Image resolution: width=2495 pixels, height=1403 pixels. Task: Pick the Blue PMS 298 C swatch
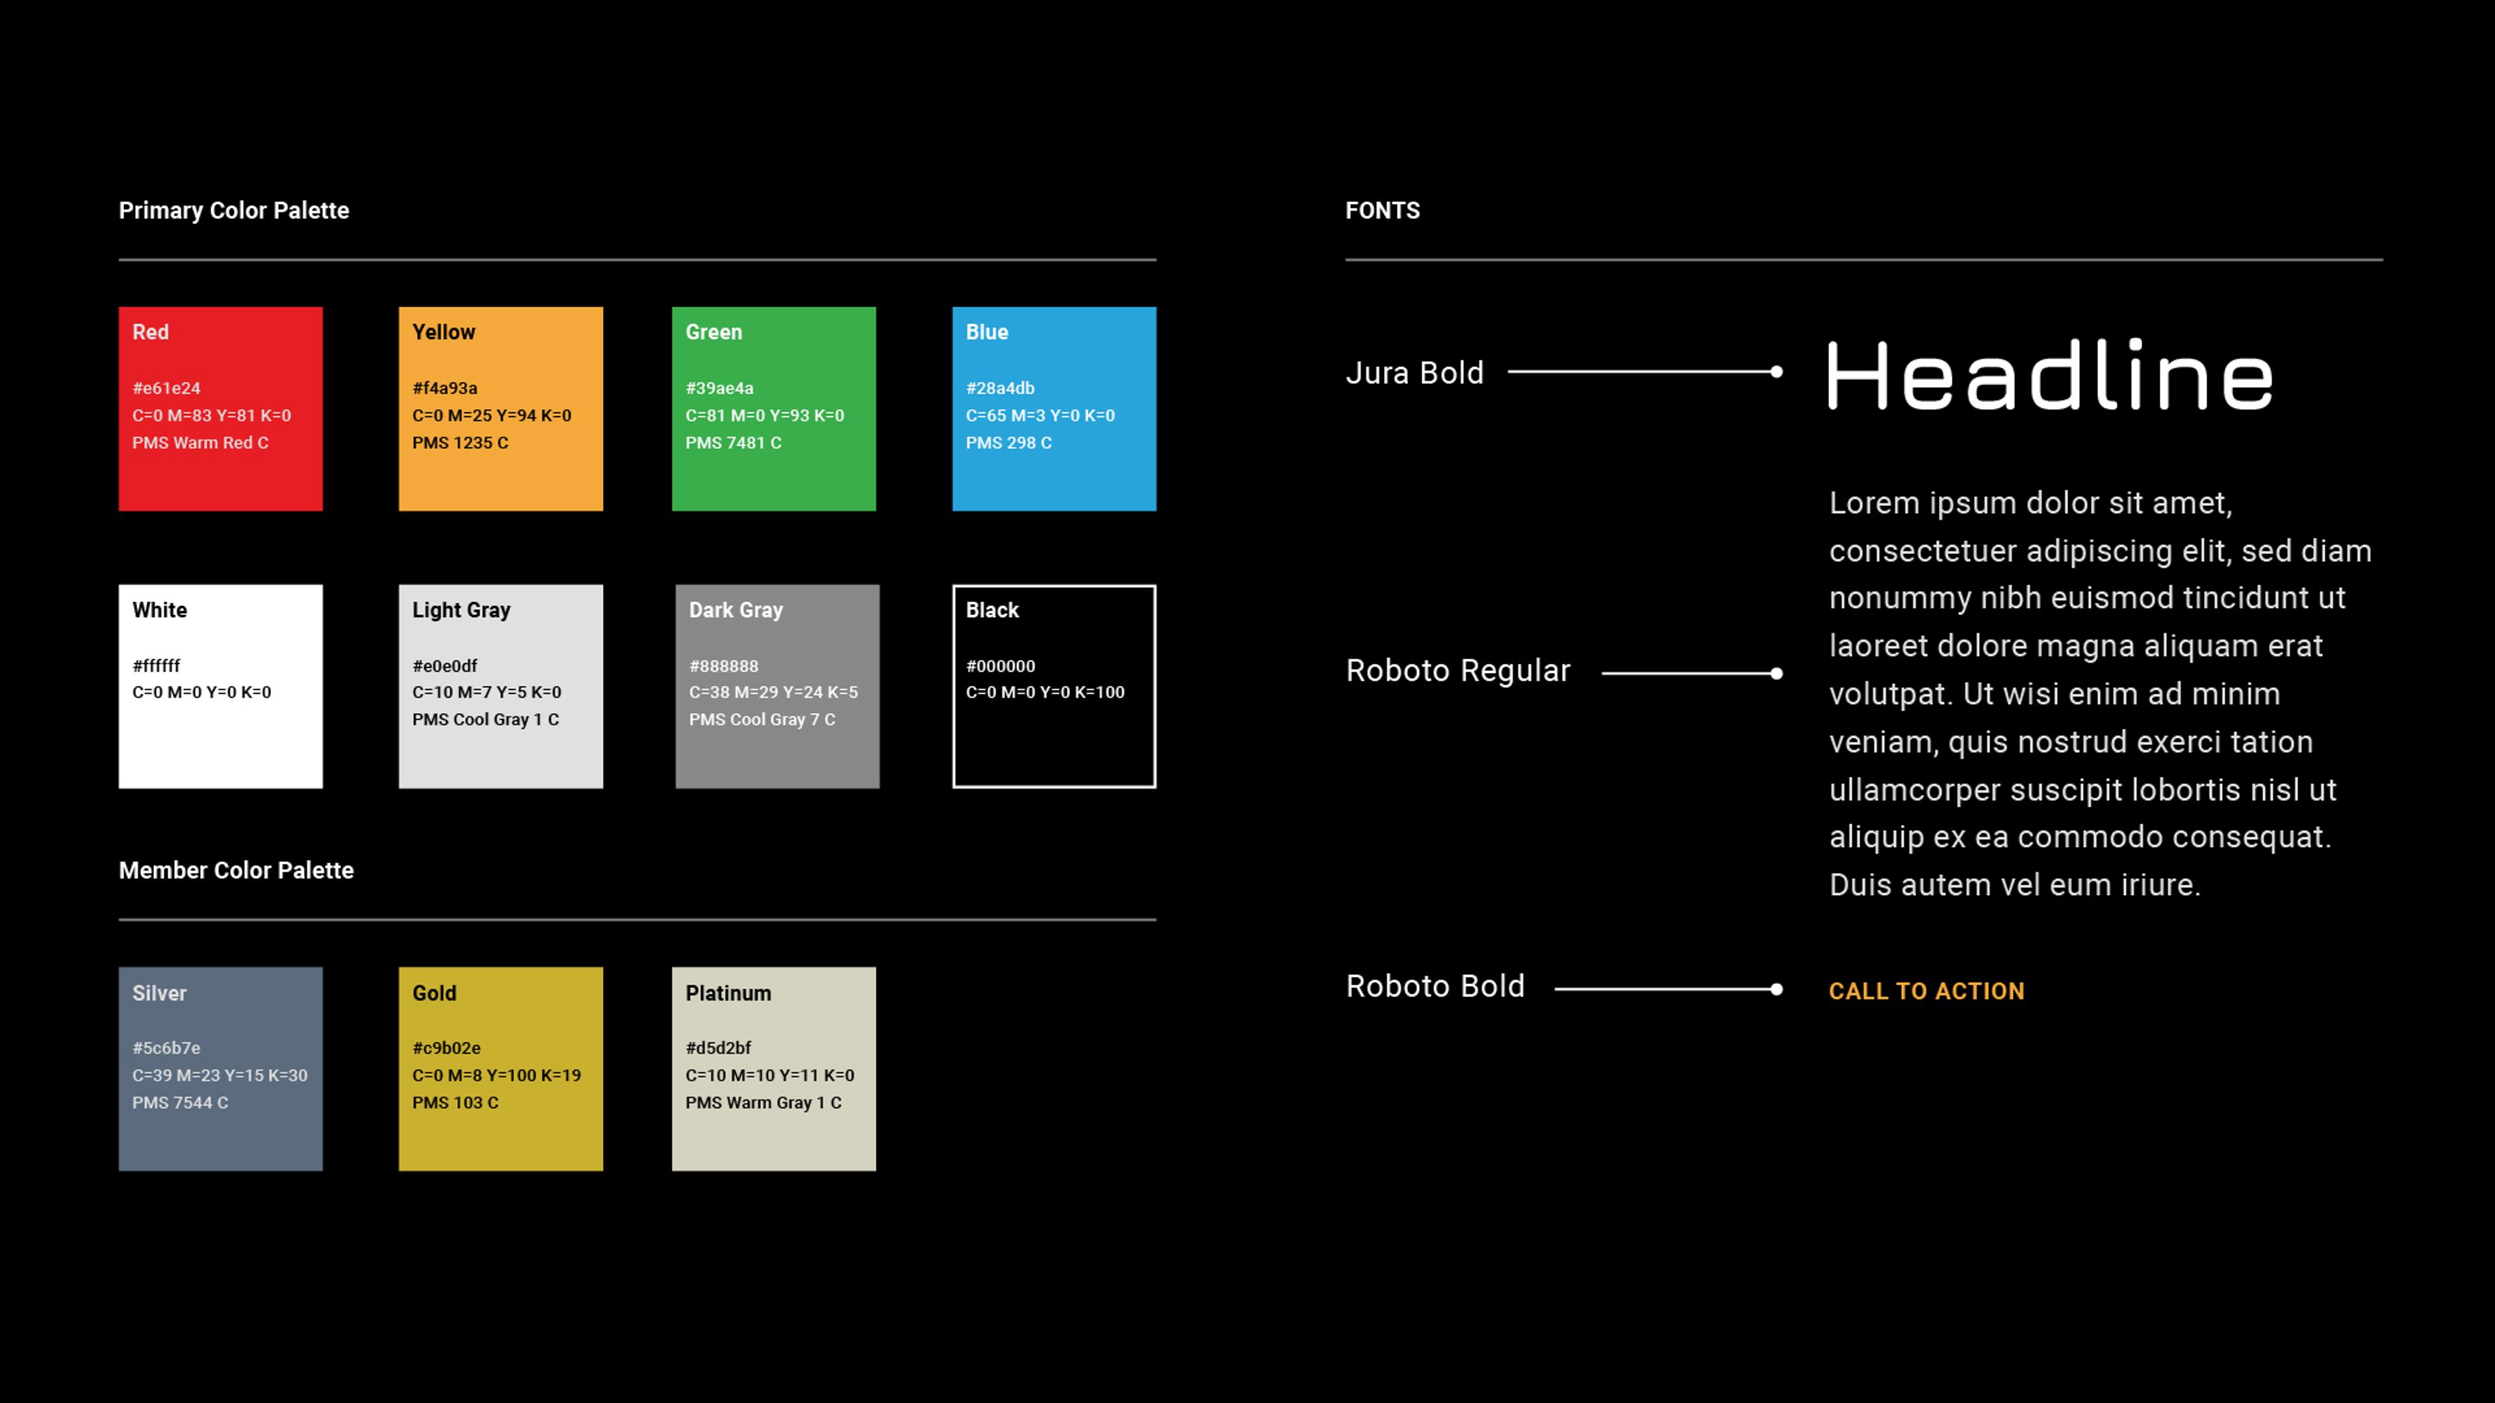pos(1053,409)
